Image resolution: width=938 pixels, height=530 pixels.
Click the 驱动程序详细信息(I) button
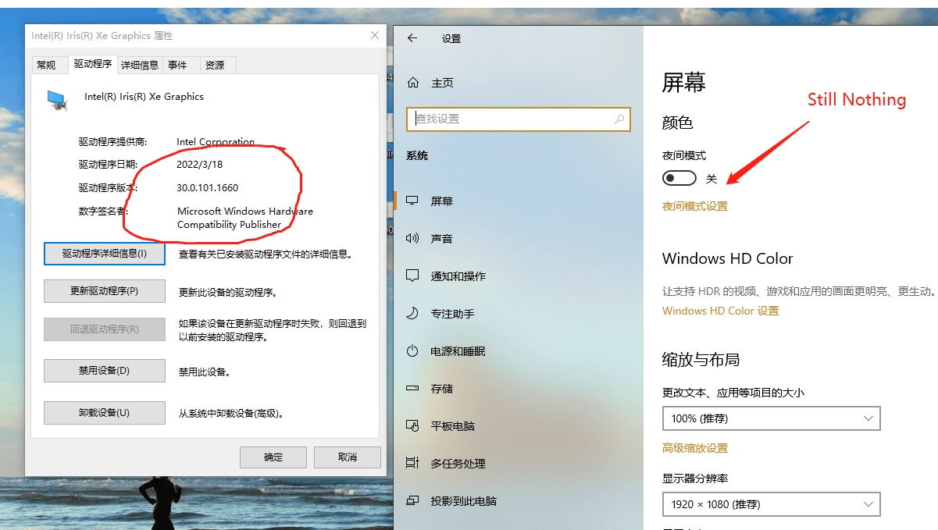pyautogui.click(x=105, y=254)
